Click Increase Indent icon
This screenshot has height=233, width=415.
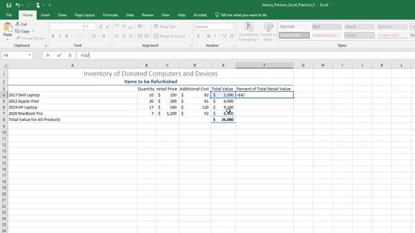[147, 36]
